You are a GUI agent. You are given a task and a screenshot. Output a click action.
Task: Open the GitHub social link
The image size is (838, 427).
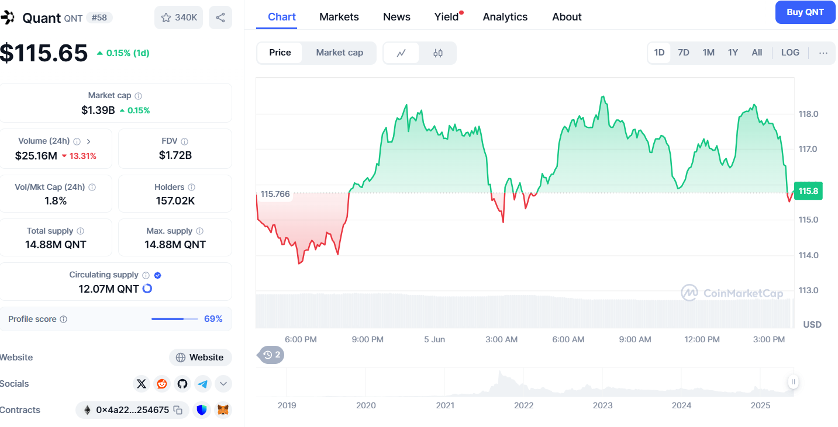coord(182,384)
